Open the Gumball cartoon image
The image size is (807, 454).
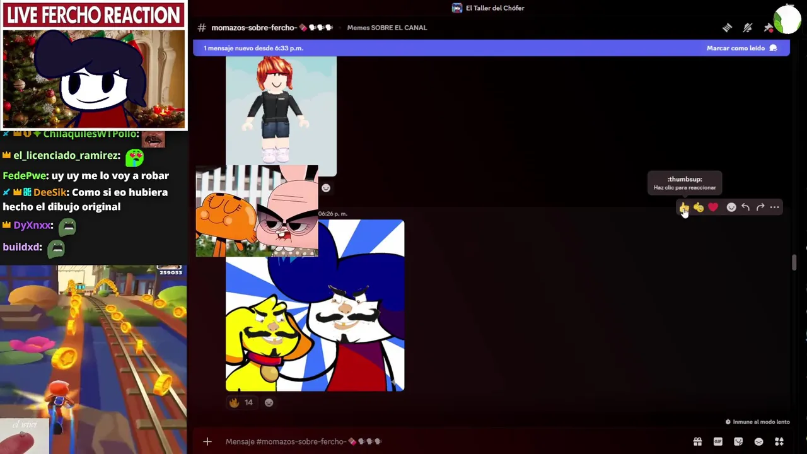257,211
